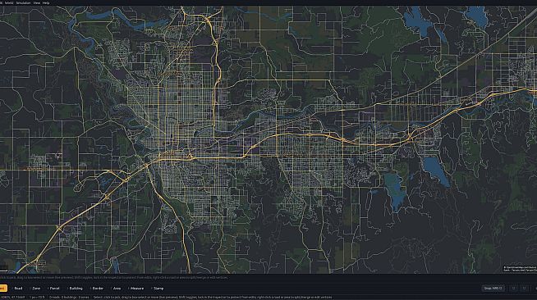
Task: Open the World menu
Action: tap(9, 2)
